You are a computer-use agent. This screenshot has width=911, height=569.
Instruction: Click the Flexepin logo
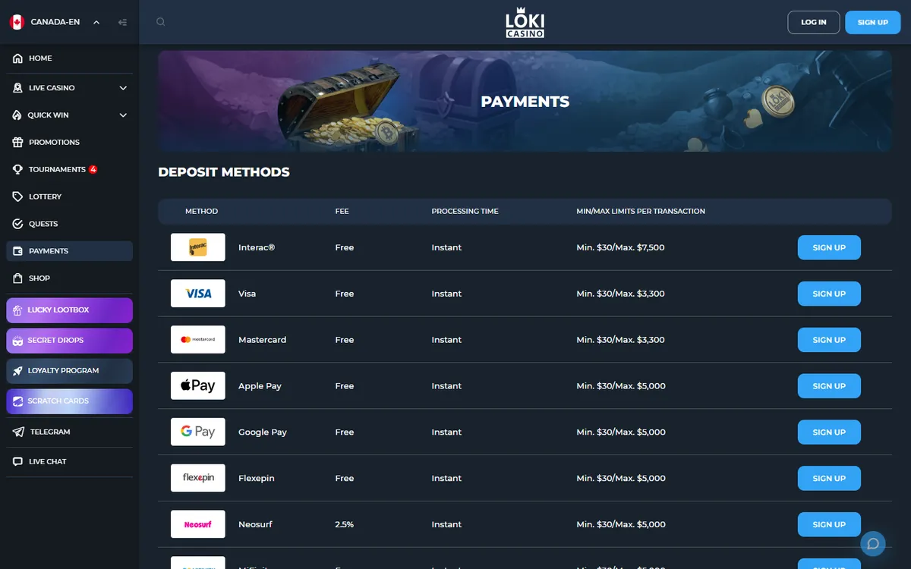[198, 478]
